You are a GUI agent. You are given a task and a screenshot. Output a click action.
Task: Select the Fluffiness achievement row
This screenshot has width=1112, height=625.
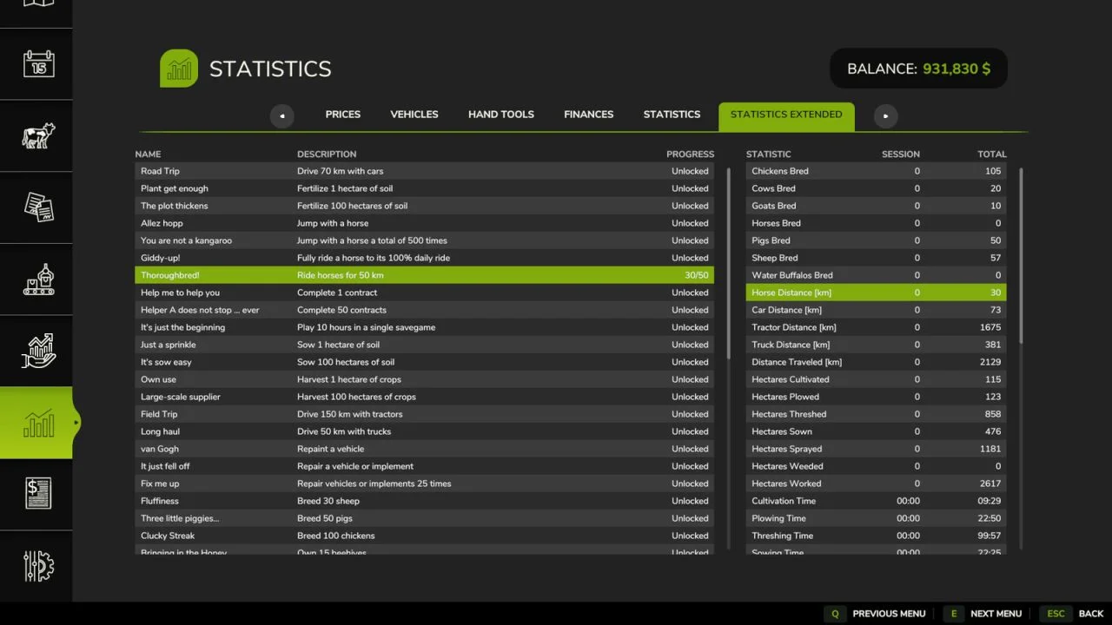[424, 501]
